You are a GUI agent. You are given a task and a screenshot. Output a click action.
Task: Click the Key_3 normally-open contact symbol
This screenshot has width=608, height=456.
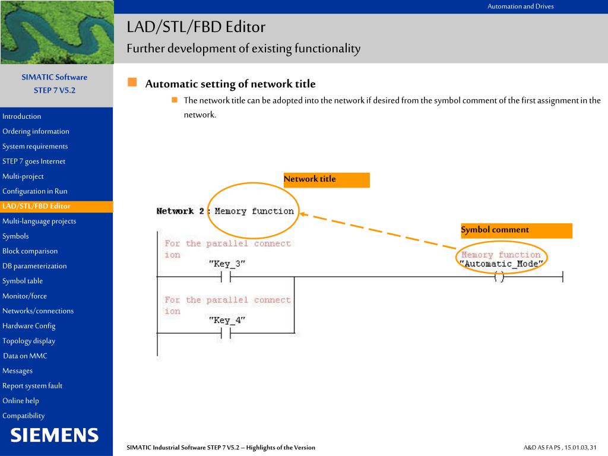(226, 277)
